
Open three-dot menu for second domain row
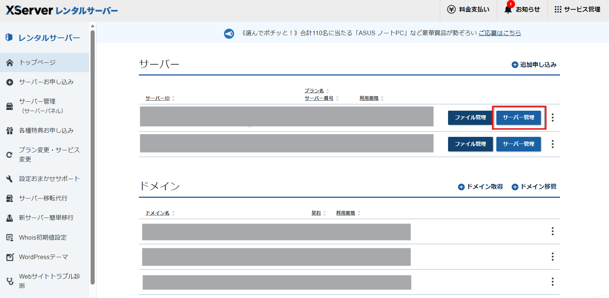pyautogui.click(x=552, y=256)
